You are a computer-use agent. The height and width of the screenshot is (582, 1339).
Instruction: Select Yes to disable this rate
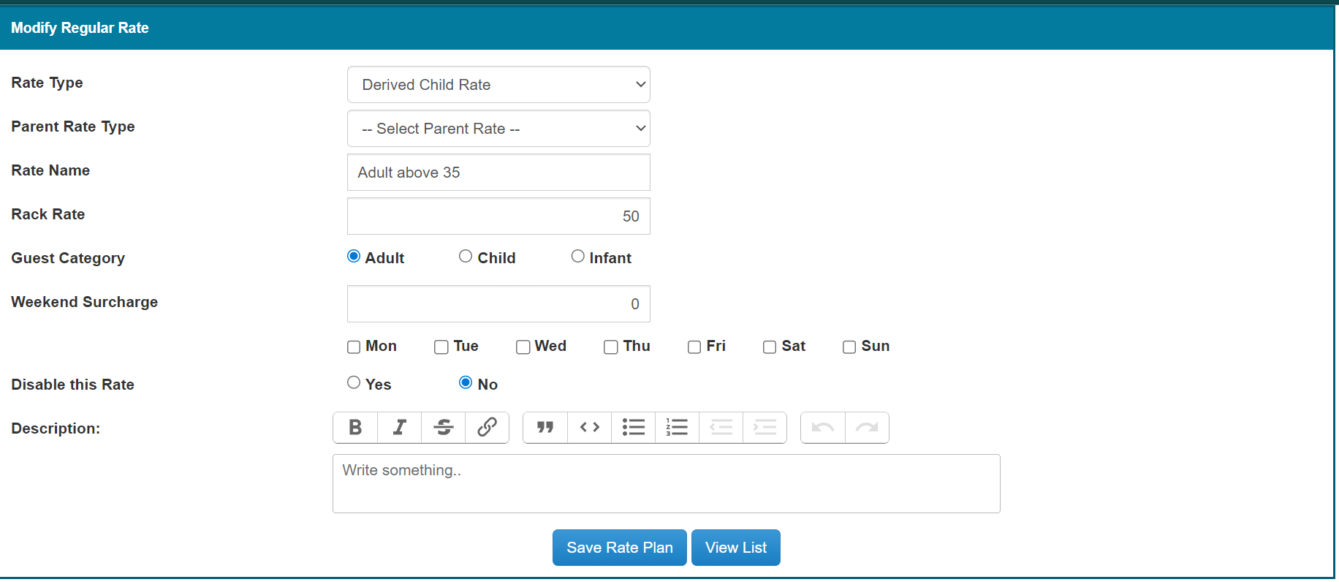[x=354, y=383]
